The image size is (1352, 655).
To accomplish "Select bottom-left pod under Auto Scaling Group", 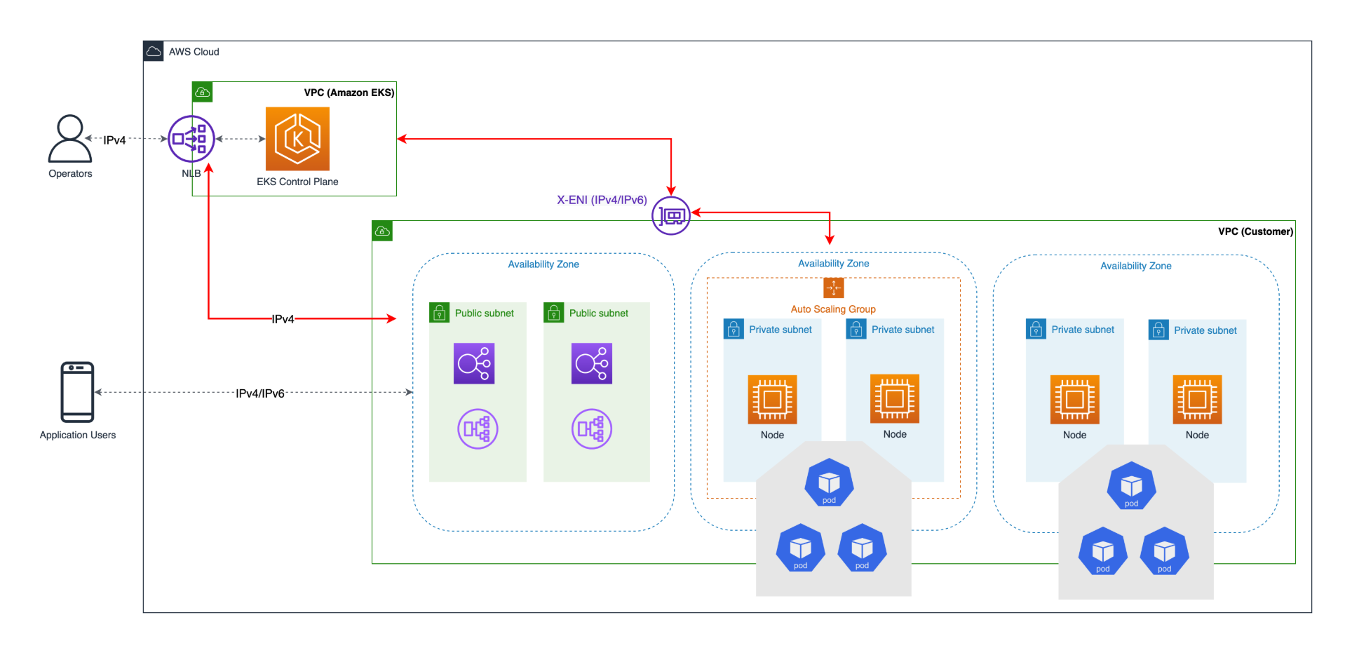I will (x=800, y=548).
